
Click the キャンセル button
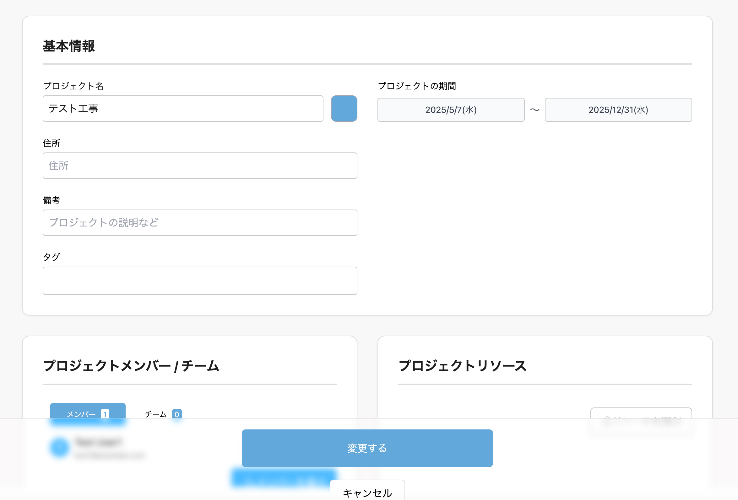point(367,492)
